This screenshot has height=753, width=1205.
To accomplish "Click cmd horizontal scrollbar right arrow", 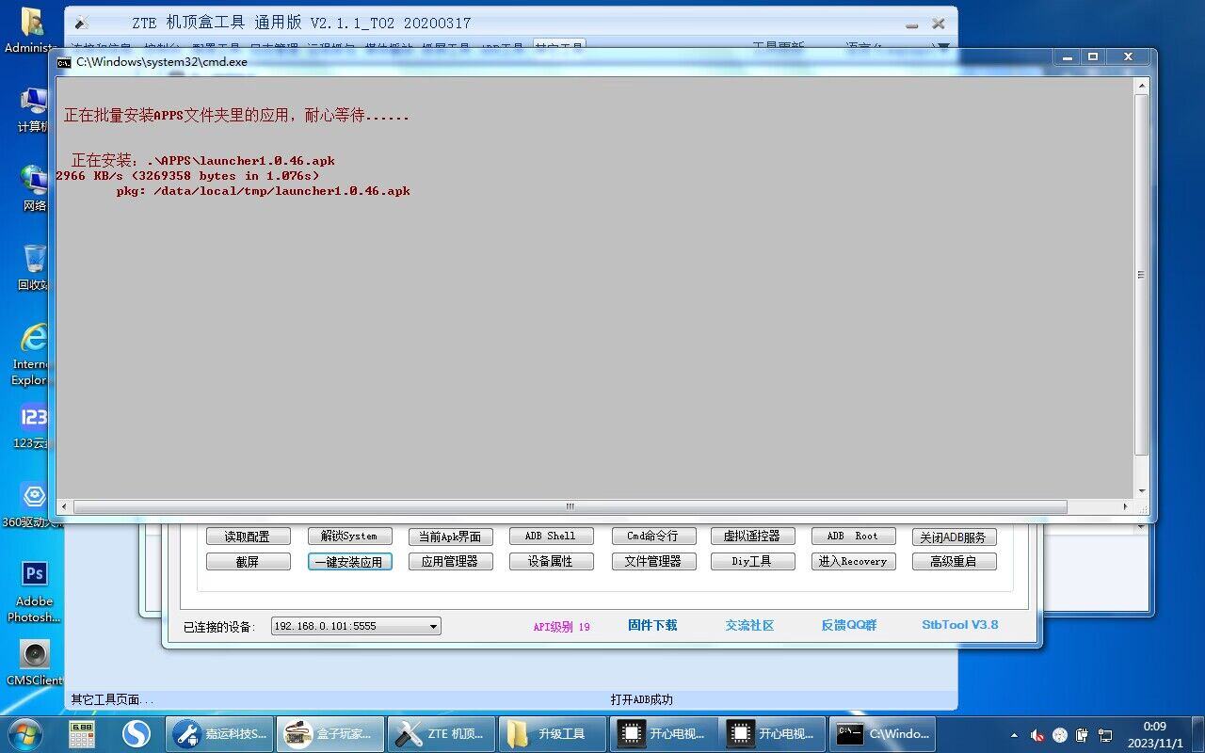I will [1126, 506].
